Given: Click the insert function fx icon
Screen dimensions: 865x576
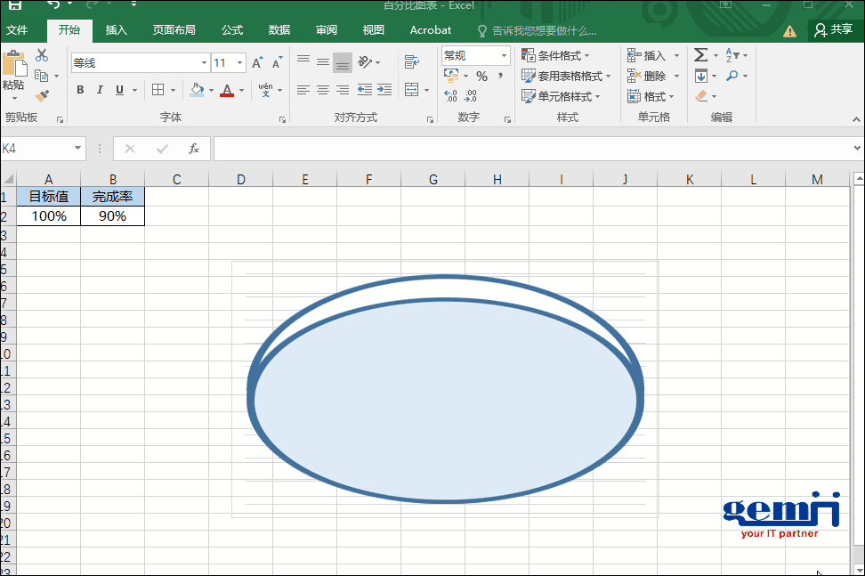Looking at the screenshot, I should (194, 149).
